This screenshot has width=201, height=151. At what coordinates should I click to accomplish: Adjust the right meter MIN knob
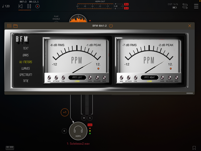(x=121, y=78)
